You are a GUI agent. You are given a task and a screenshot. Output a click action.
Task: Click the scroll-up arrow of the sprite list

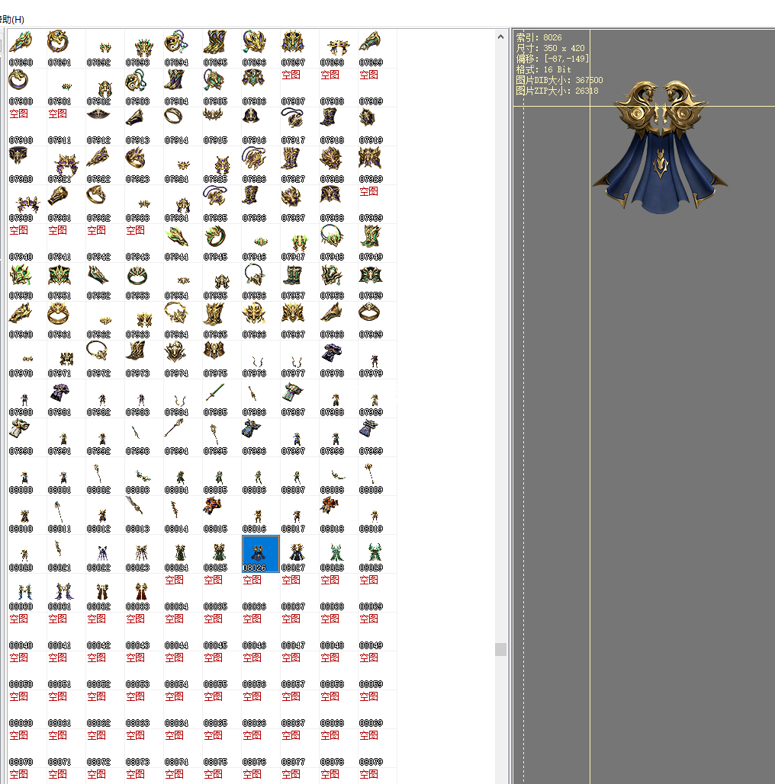point(500,37)
